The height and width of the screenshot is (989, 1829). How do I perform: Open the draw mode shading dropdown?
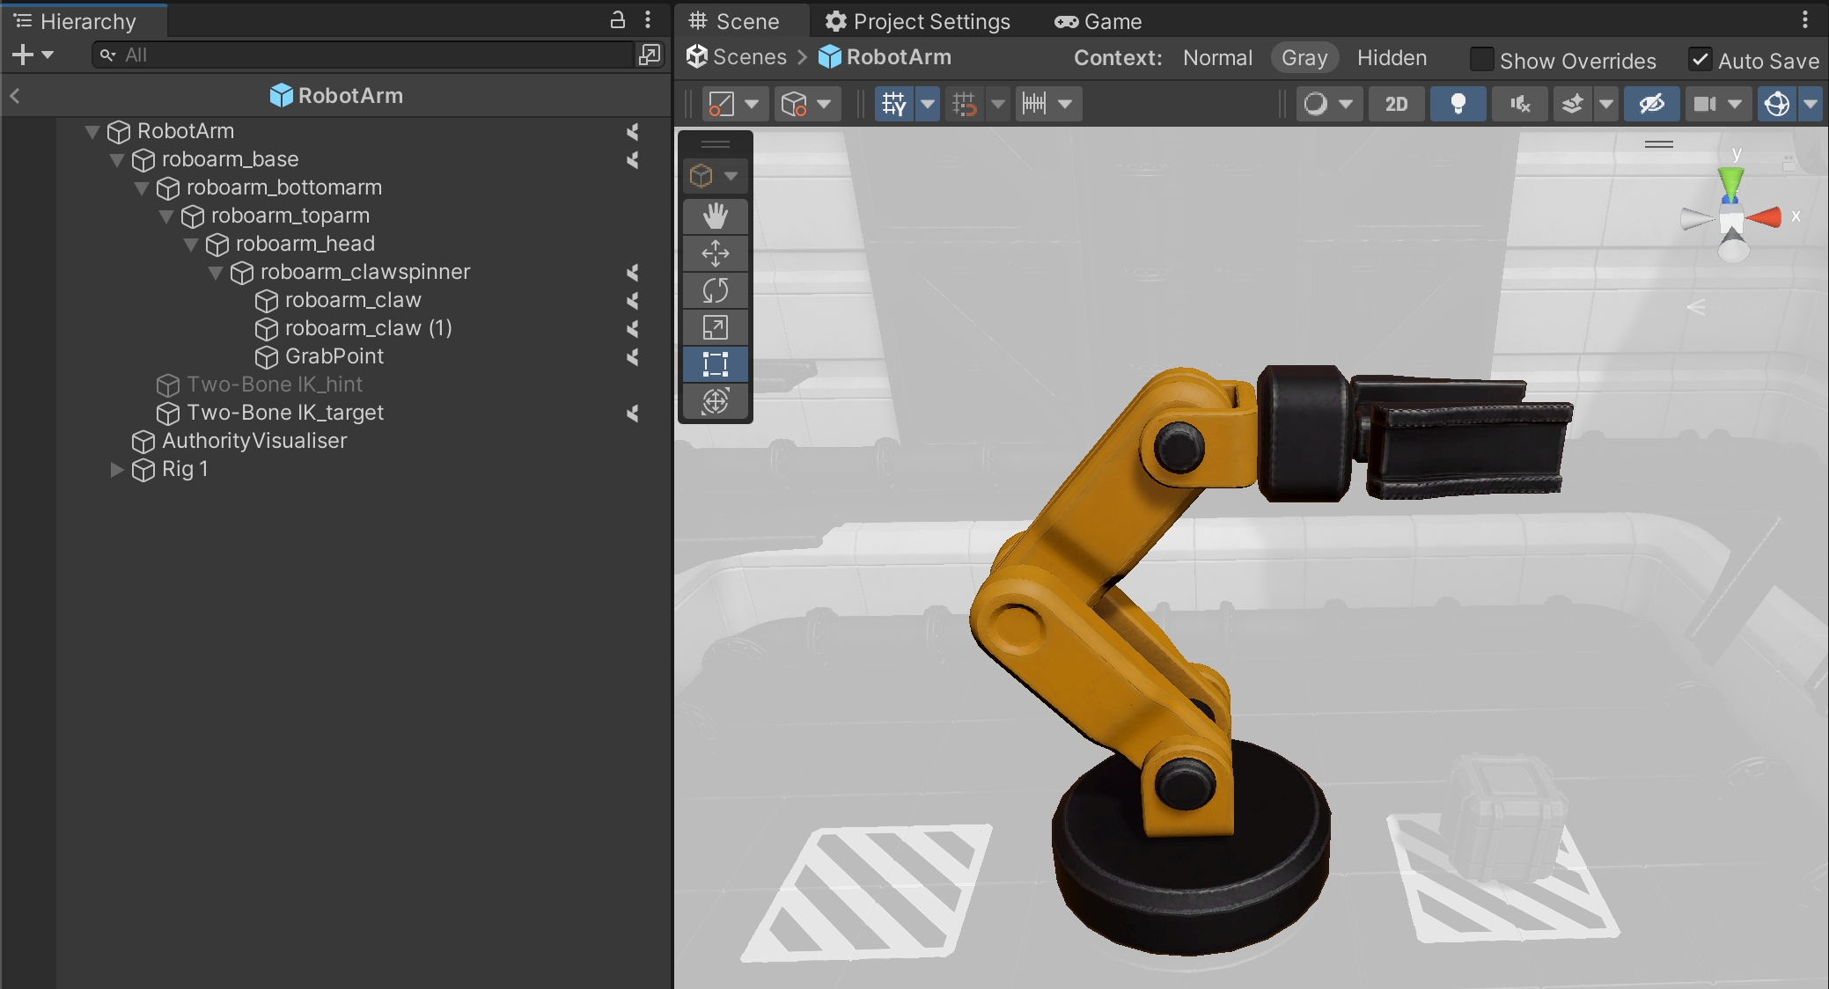coord(1328,104)
